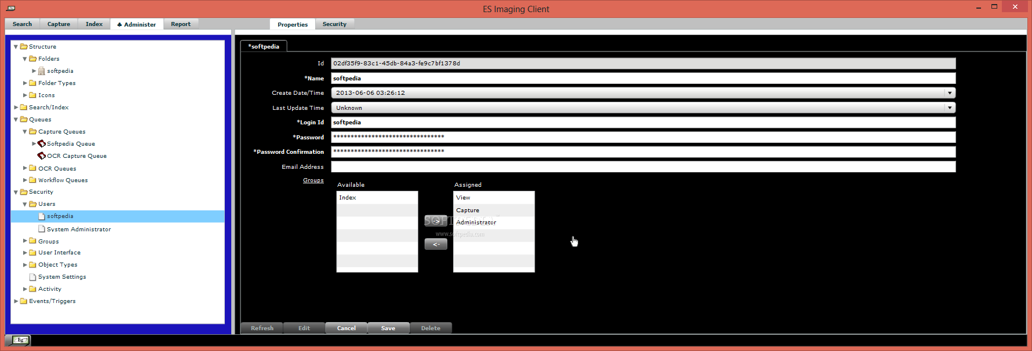Select View in Assigned groups list
Screen dimensions: 1032x351
(494, 198)
